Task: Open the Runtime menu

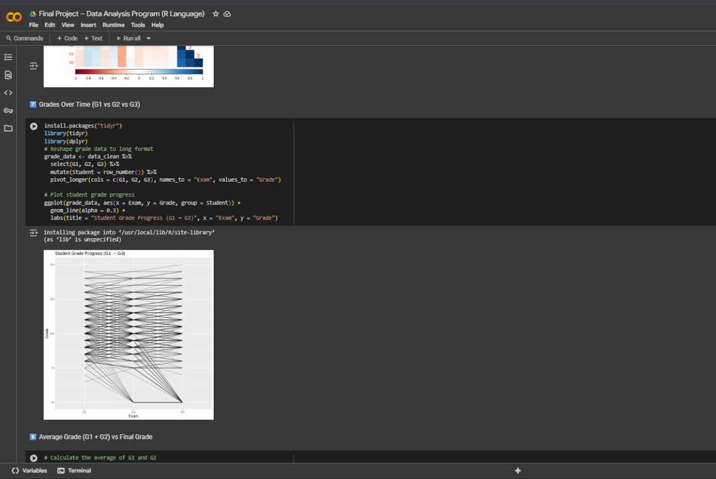Action: coord(113,25)
